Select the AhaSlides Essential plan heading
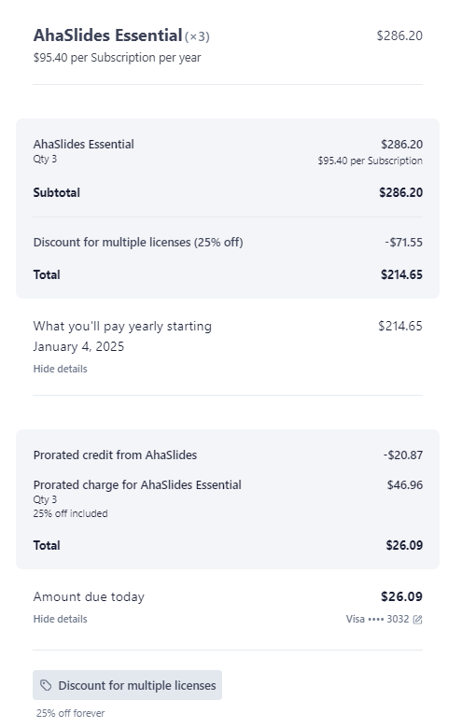The width and height of the screenshot is (462, 728). coord(107,35)
